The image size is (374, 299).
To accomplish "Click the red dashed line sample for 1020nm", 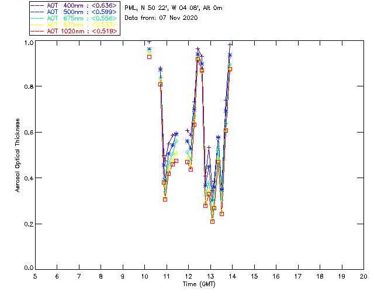I will [x=37, y=31].
